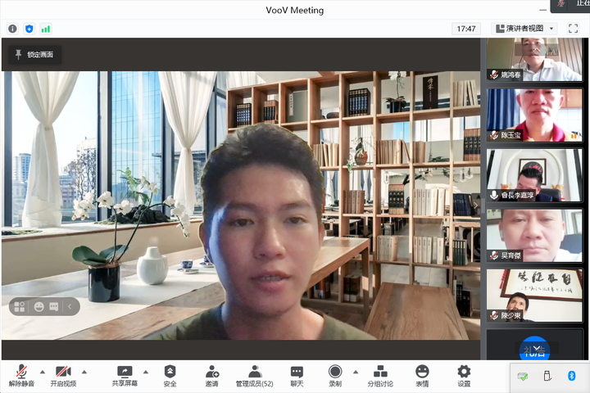
Task: Select 陈玉宝 participant video thumbnail
Action: (524, 114)
